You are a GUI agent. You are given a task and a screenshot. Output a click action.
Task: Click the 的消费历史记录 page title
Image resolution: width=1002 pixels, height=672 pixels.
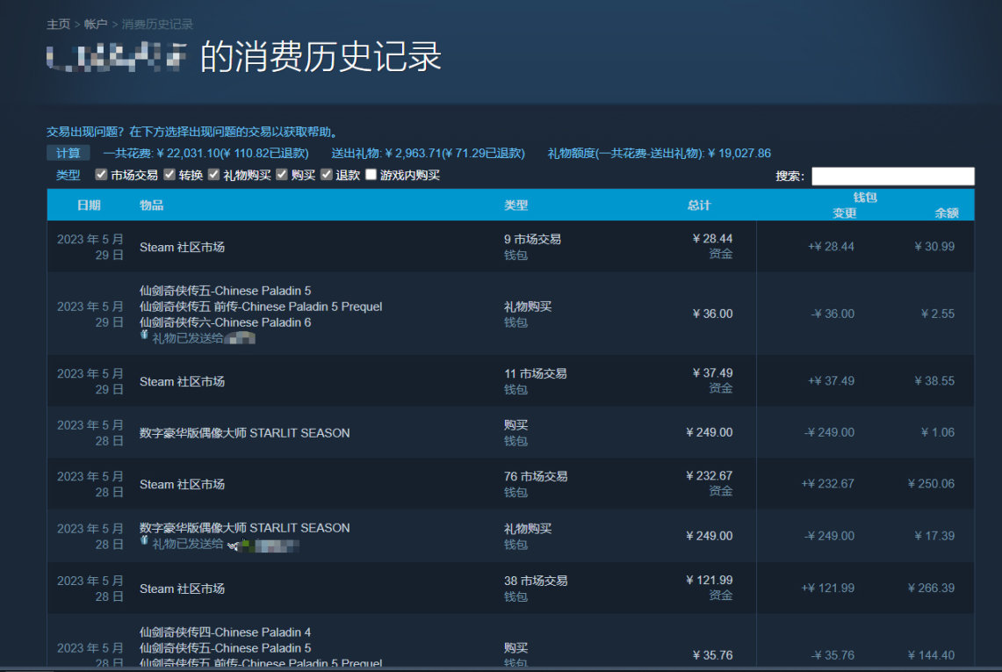(321, 57)
